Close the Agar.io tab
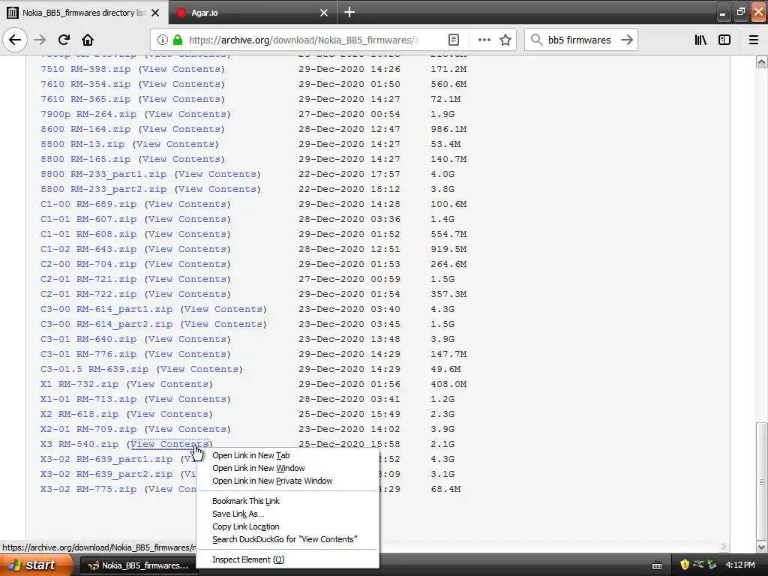Viewport: 768px width, 576px height. tap(324, 13)
